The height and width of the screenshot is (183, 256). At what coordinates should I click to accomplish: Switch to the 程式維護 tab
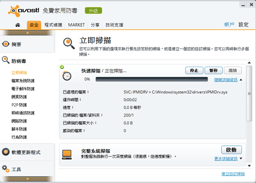tap(53, 25)
